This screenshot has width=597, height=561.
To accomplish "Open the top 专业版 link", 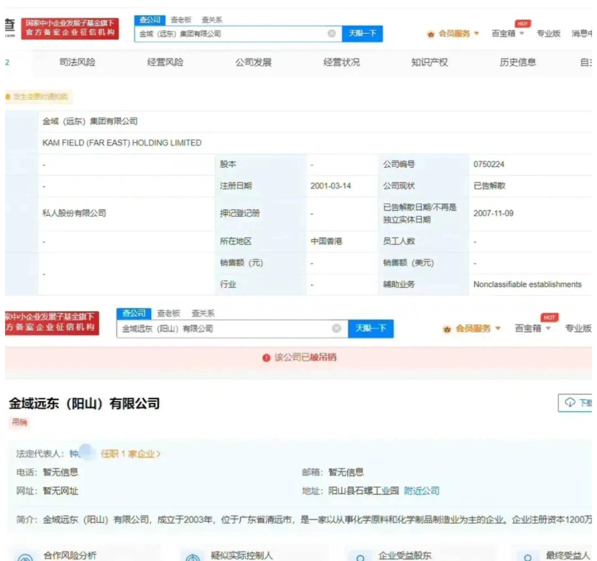I will tap(548, 33).
